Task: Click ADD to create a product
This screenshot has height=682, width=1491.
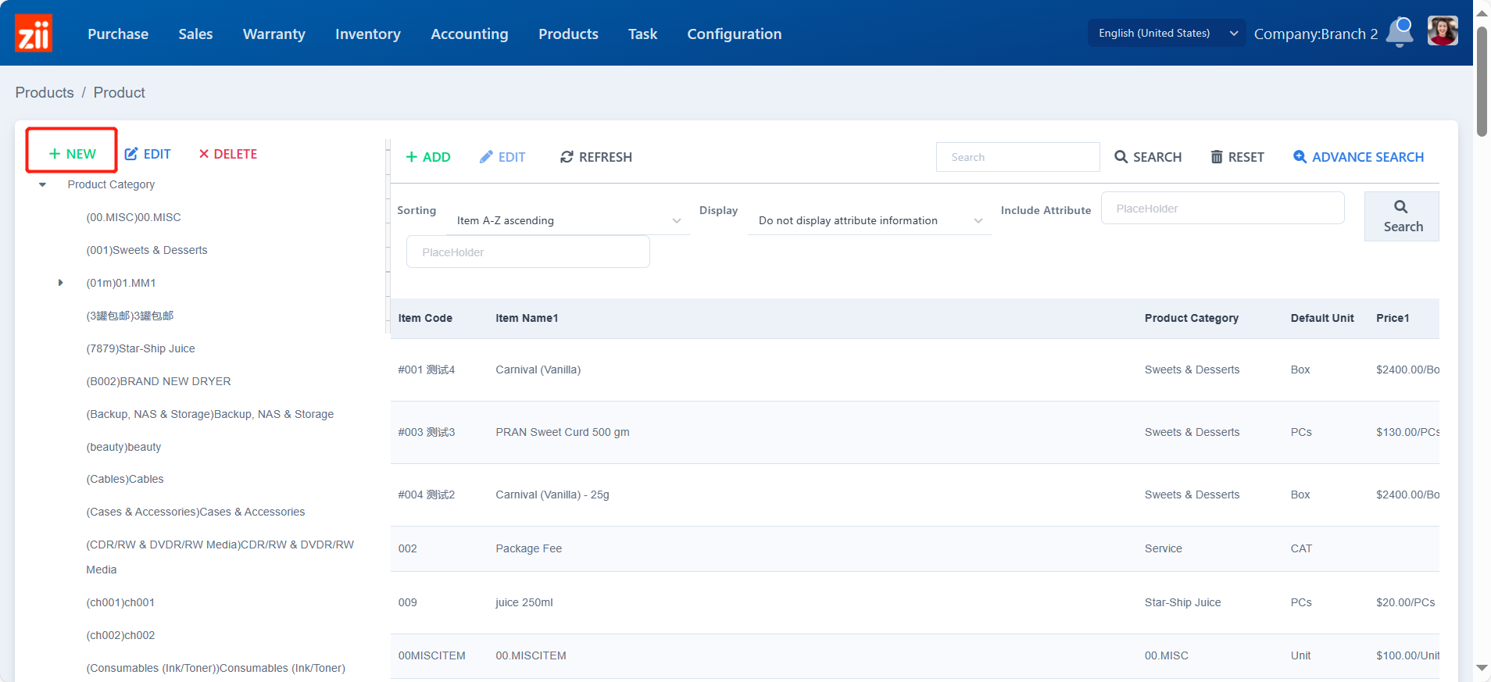Action: click(428, 157)
